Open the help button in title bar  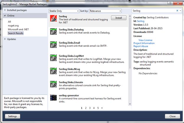(170, 3)
